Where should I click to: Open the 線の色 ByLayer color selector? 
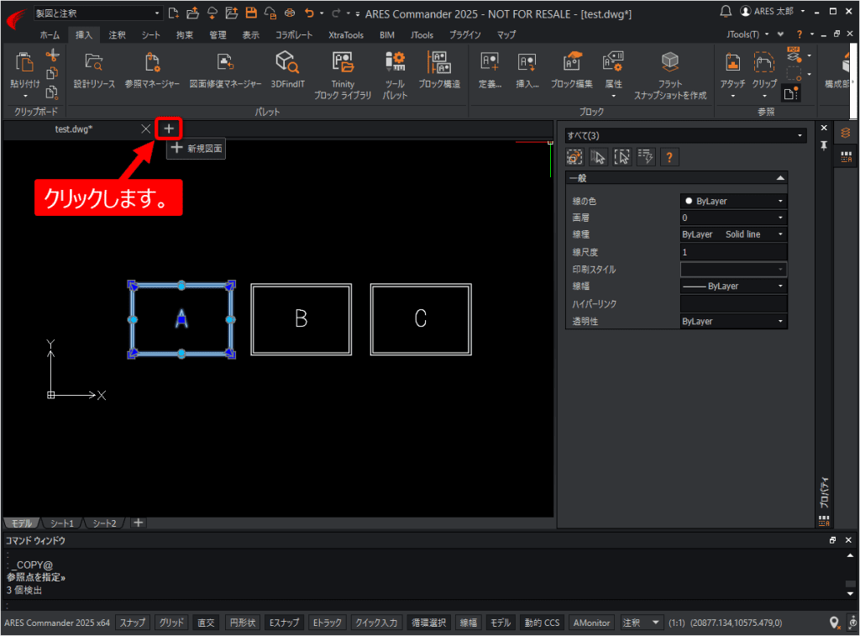pos(733,202)
